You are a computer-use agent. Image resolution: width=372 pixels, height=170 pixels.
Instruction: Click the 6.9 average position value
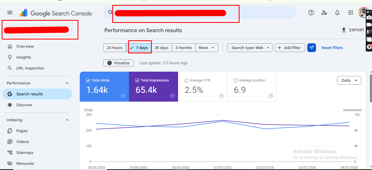pyautogui.click(x=240, y=90)
